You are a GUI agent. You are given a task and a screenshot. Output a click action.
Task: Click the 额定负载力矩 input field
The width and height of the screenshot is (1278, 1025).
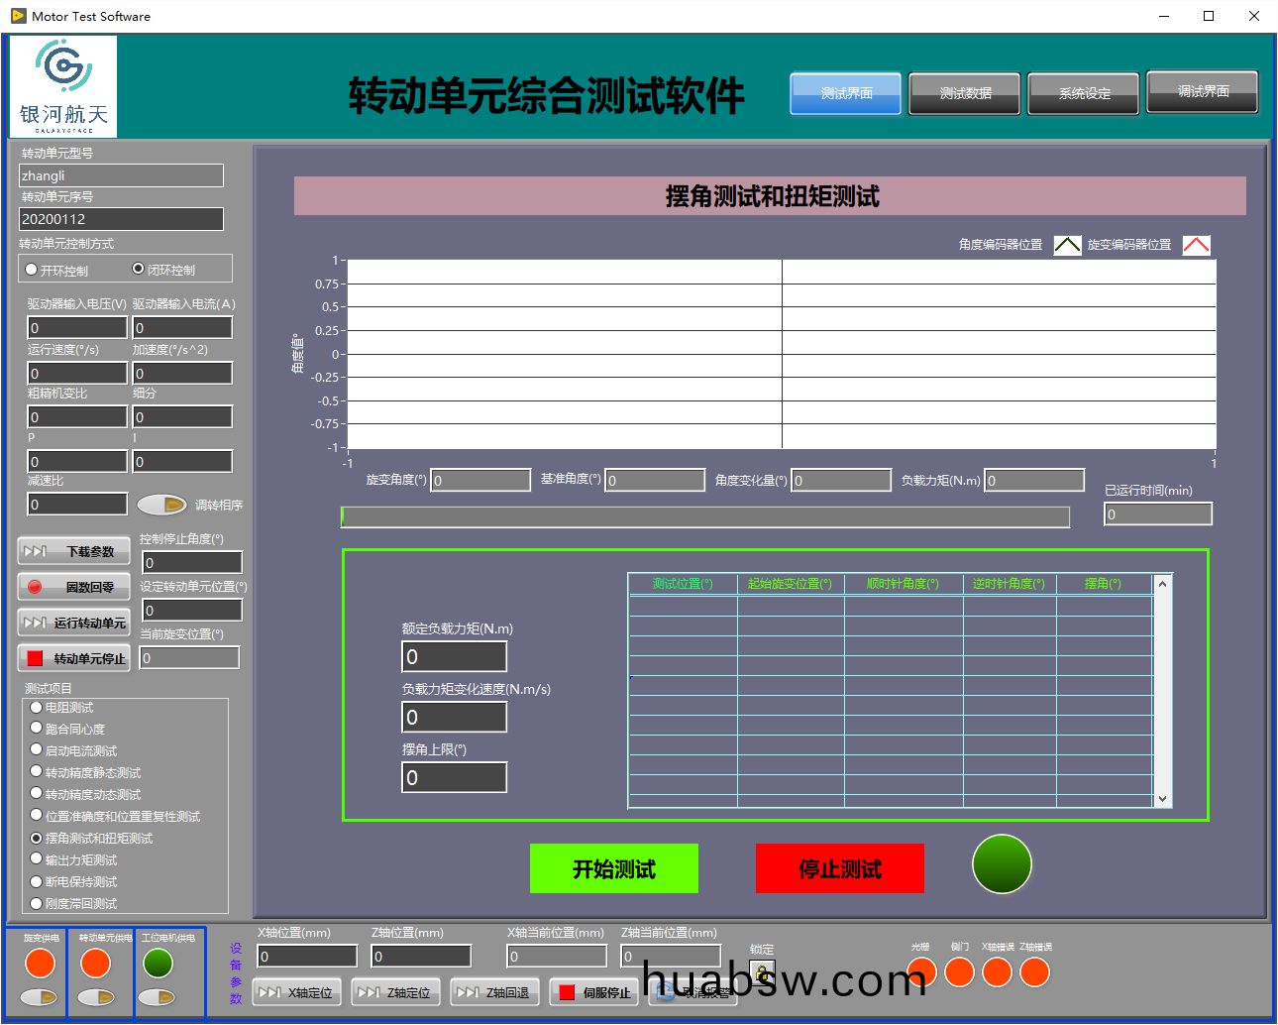click(455, 656)
